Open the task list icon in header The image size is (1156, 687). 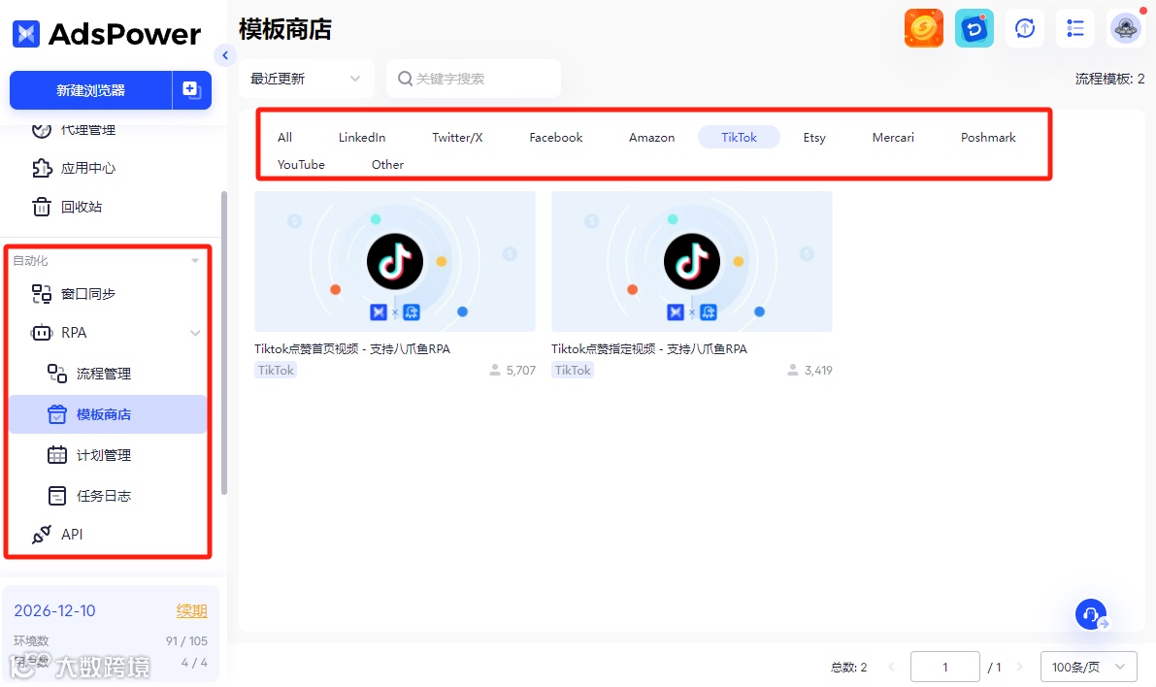pyautogui.click(x=1074, y=29)
